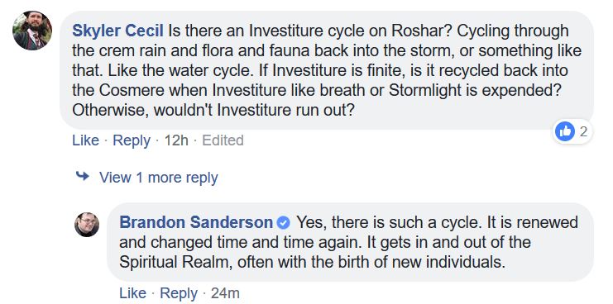
Task: Open Skyler Cecil's profile picture
Action: pyautogui.click(x=32, y=31)
